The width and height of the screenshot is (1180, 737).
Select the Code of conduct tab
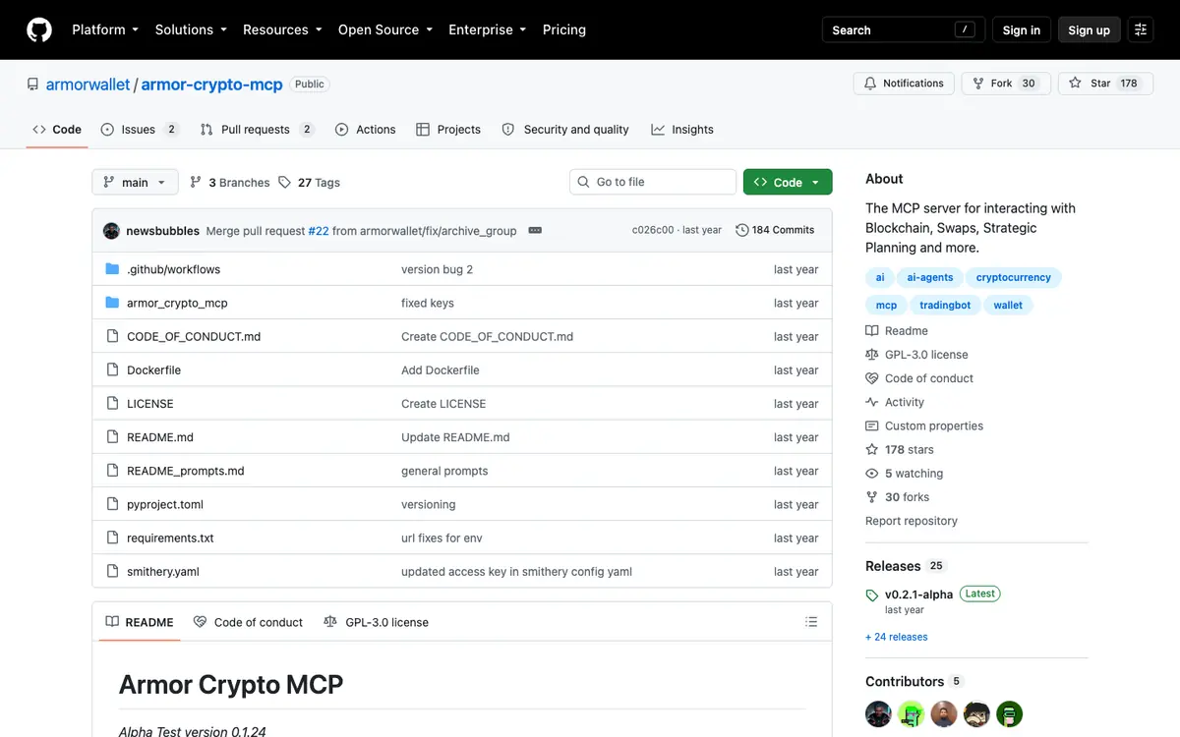click(x=248, y=622)
